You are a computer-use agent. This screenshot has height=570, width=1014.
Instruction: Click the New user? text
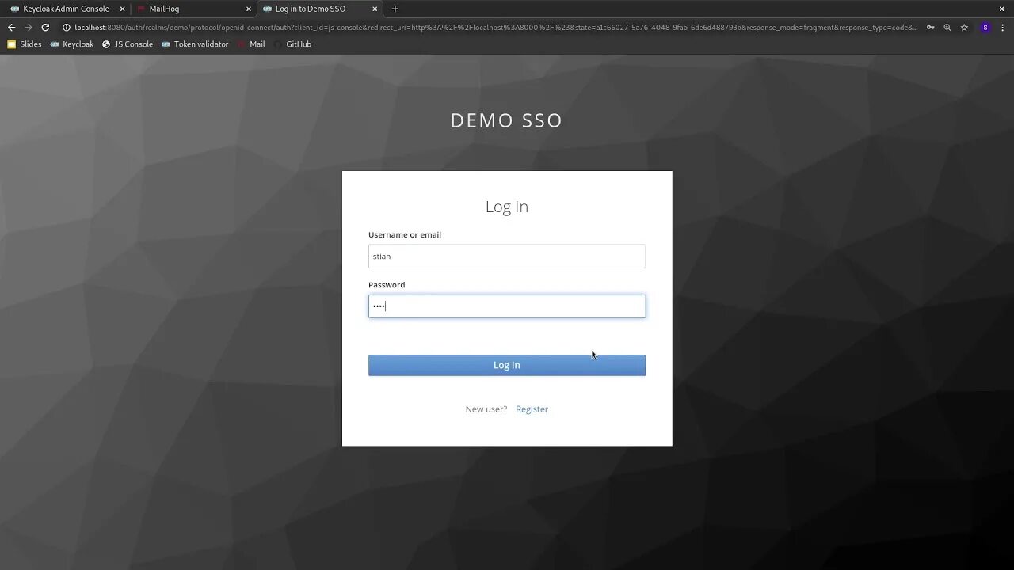[x=486, y=409]
